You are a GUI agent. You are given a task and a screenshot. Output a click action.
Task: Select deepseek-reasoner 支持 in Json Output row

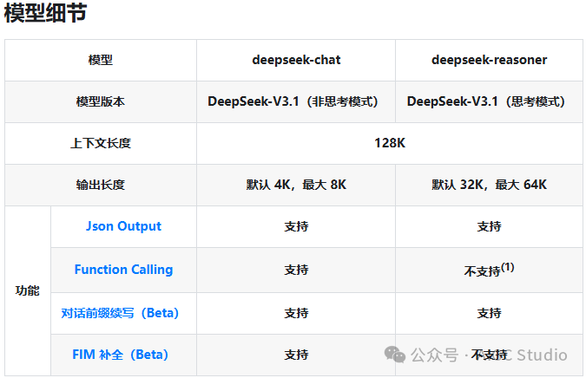pos(490,226)
